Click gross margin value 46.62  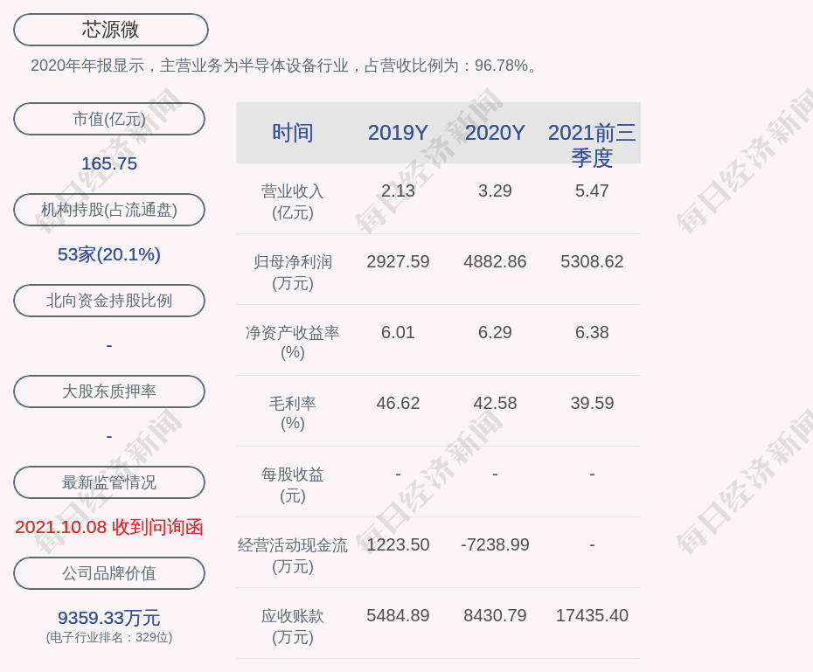[x=398, y=403]
